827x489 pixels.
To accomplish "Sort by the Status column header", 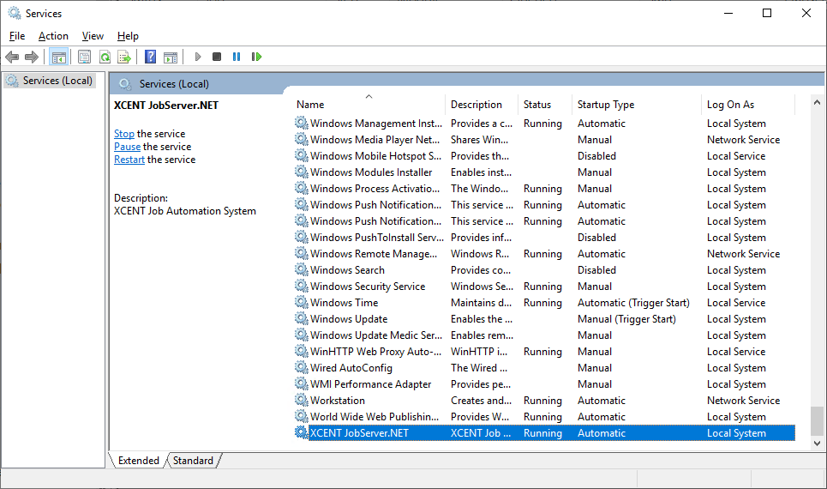I will click(545, 105).
